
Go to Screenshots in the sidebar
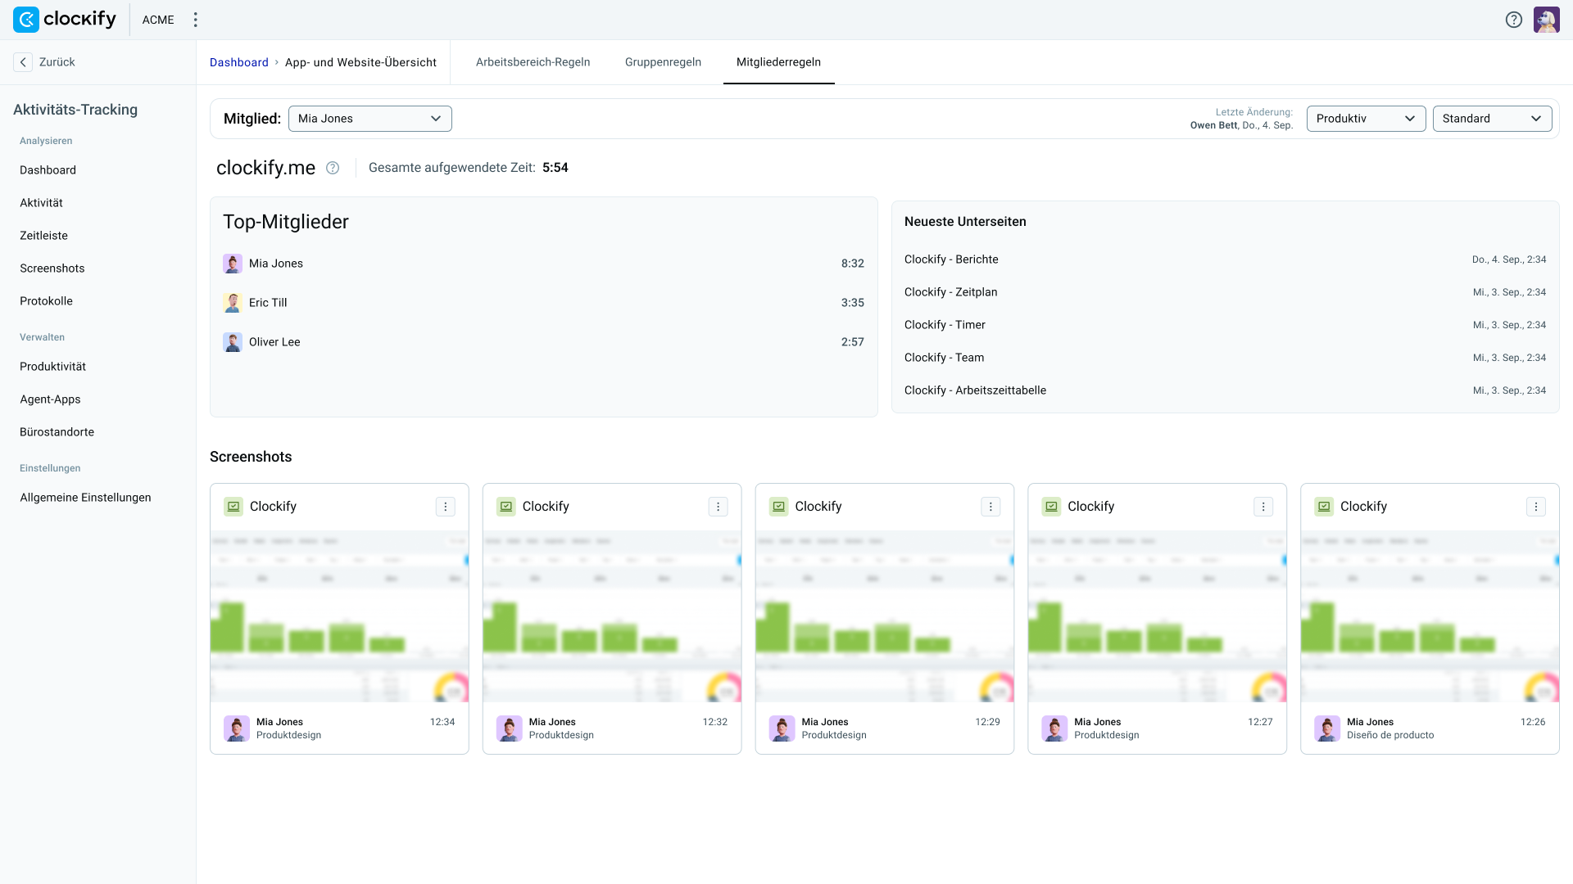52,268
